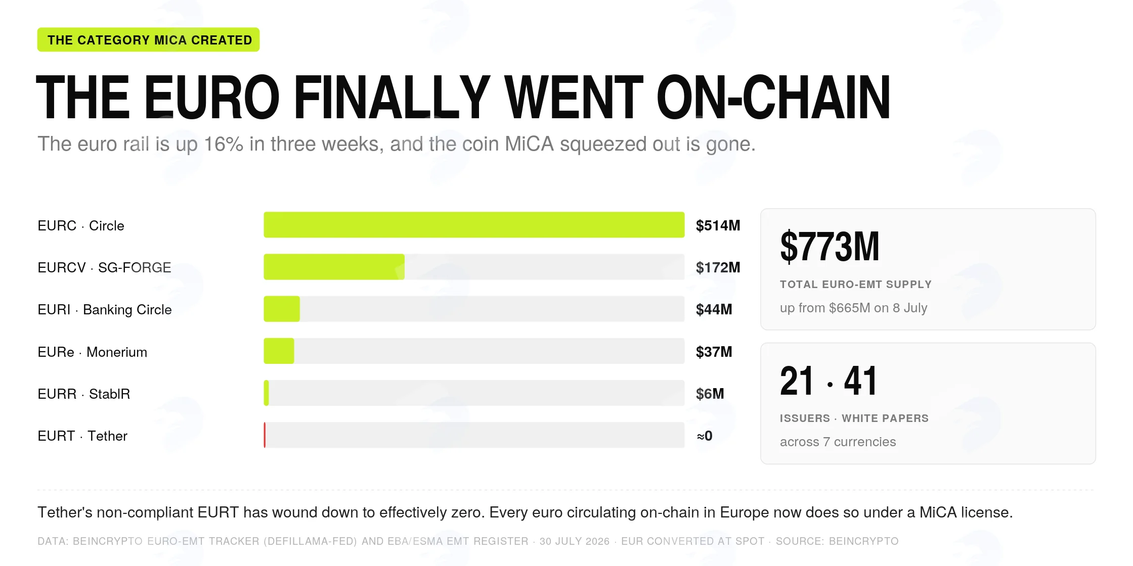Viewport: 1133px width, 566px height.
Task: Click the $172M value label
Action: tap(718, 267)
